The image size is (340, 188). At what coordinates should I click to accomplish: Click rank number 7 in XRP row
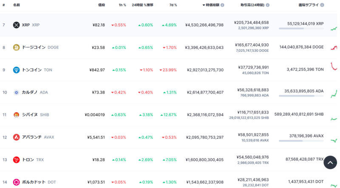click(x=4, y=25)
